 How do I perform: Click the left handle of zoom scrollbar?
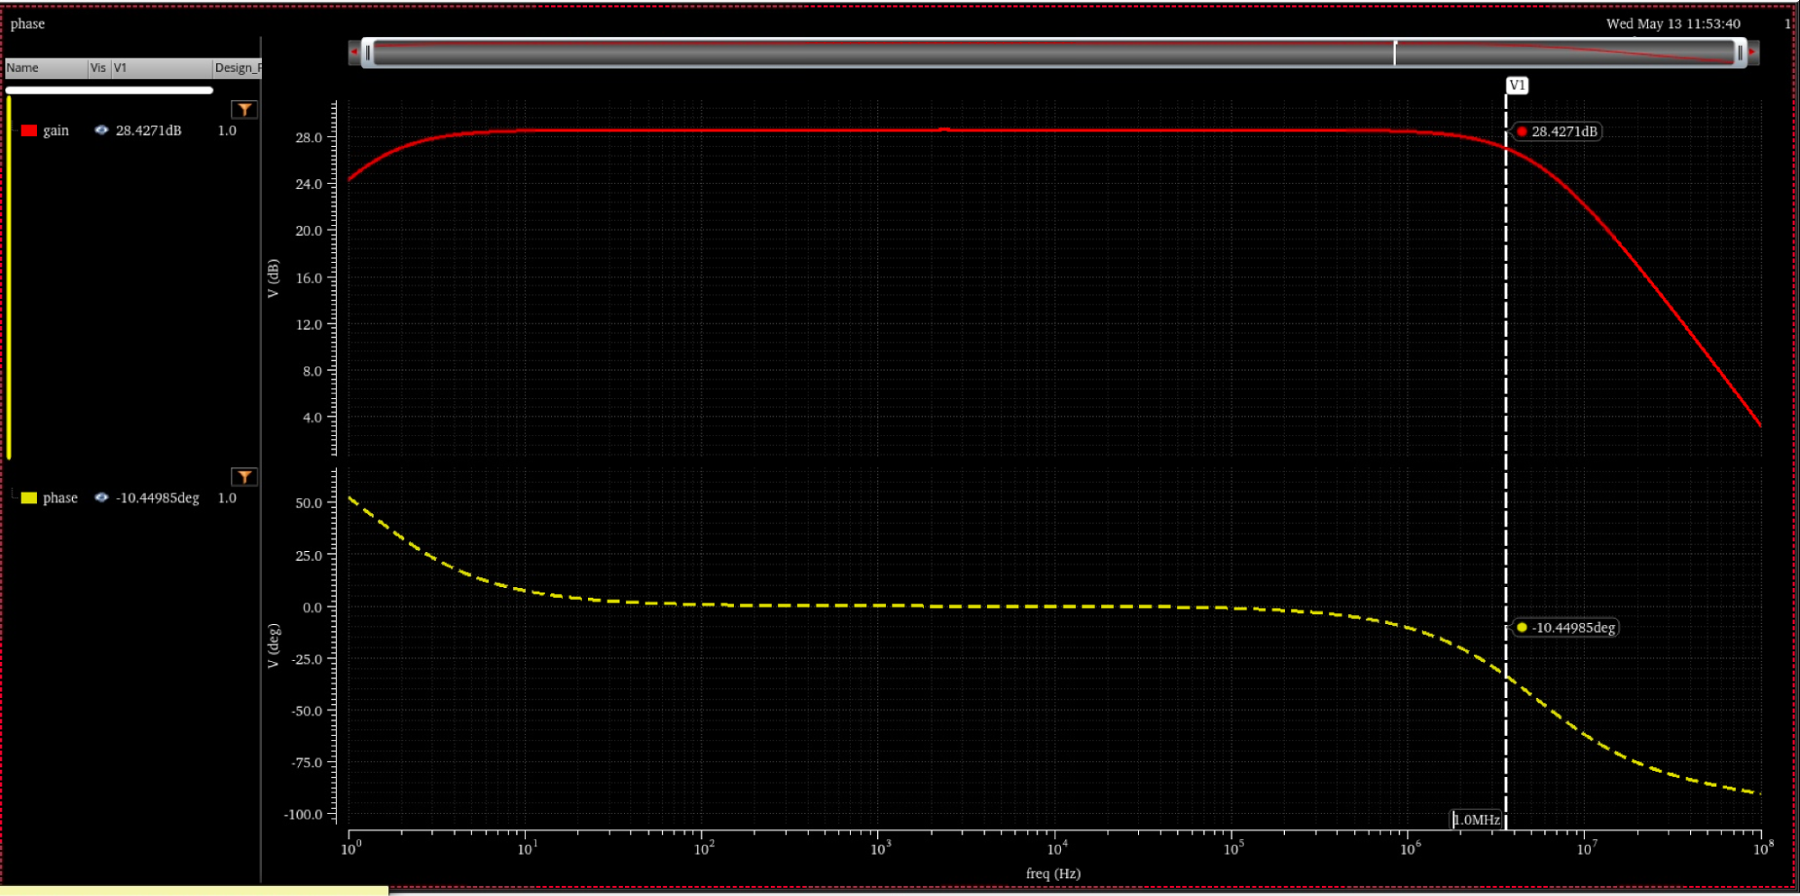tap(367, 52)
